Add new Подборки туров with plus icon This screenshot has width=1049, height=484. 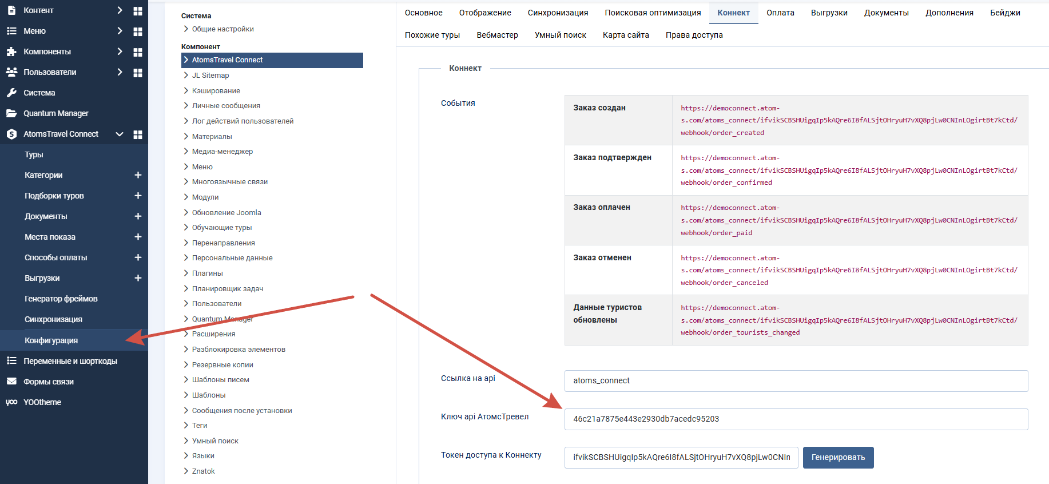[x=138, y=196]
